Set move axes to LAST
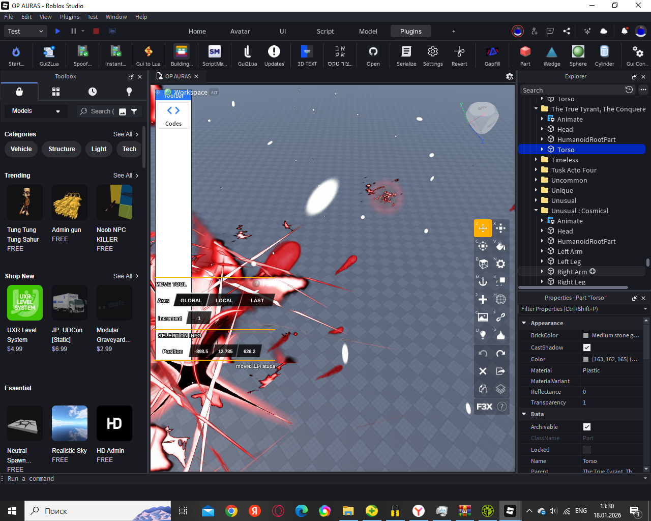 click(x=257, y=300)
